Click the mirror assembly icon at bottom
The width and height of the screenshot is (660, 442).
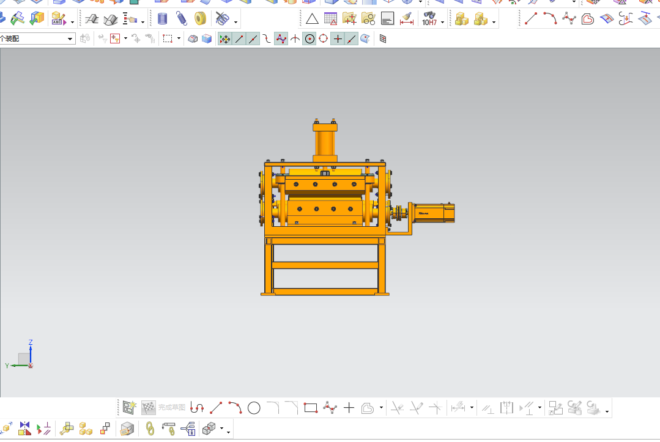coord(24,429)
